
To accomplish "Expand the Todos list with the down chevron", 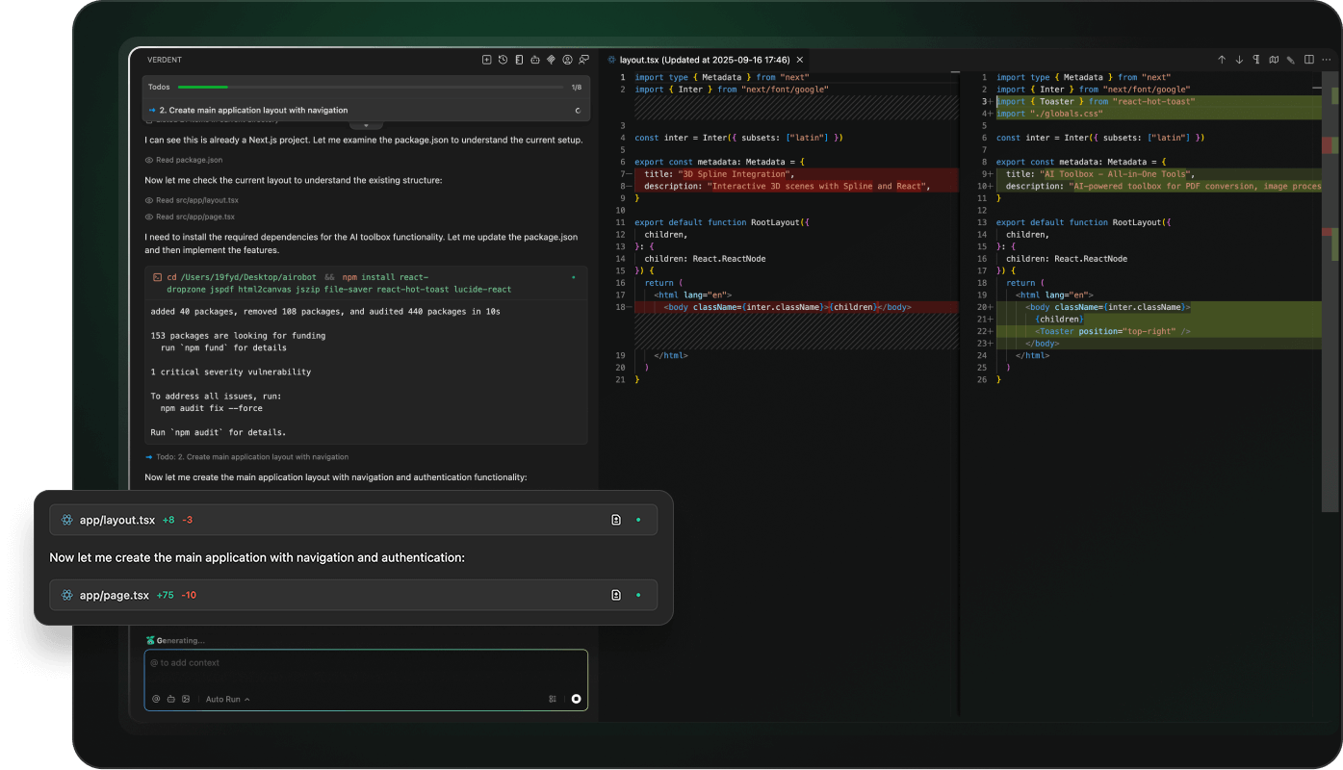I will [x=366, y=125].
